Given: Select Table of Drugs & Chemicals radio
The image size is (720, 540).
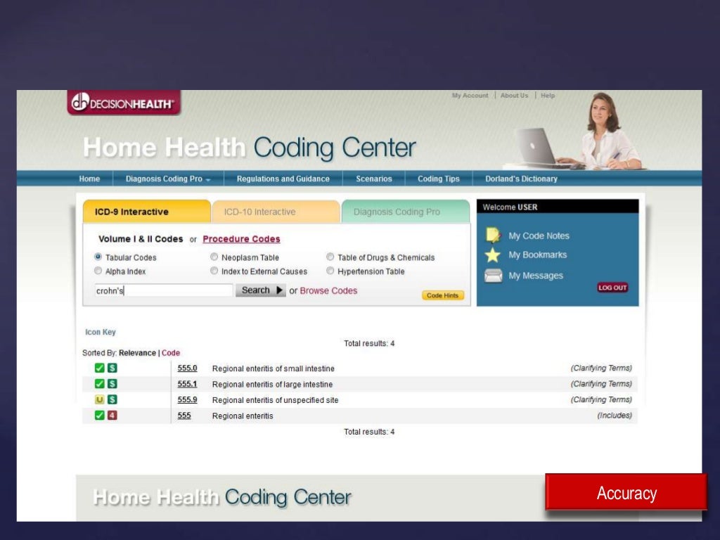Looking at the screenshot, I should 330,257.
